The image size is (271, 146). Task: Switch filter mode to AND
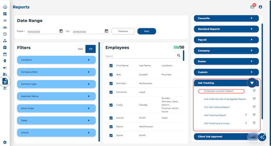(80, 49)
